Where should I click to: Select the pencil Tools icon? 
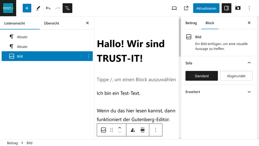pos(38,8)
